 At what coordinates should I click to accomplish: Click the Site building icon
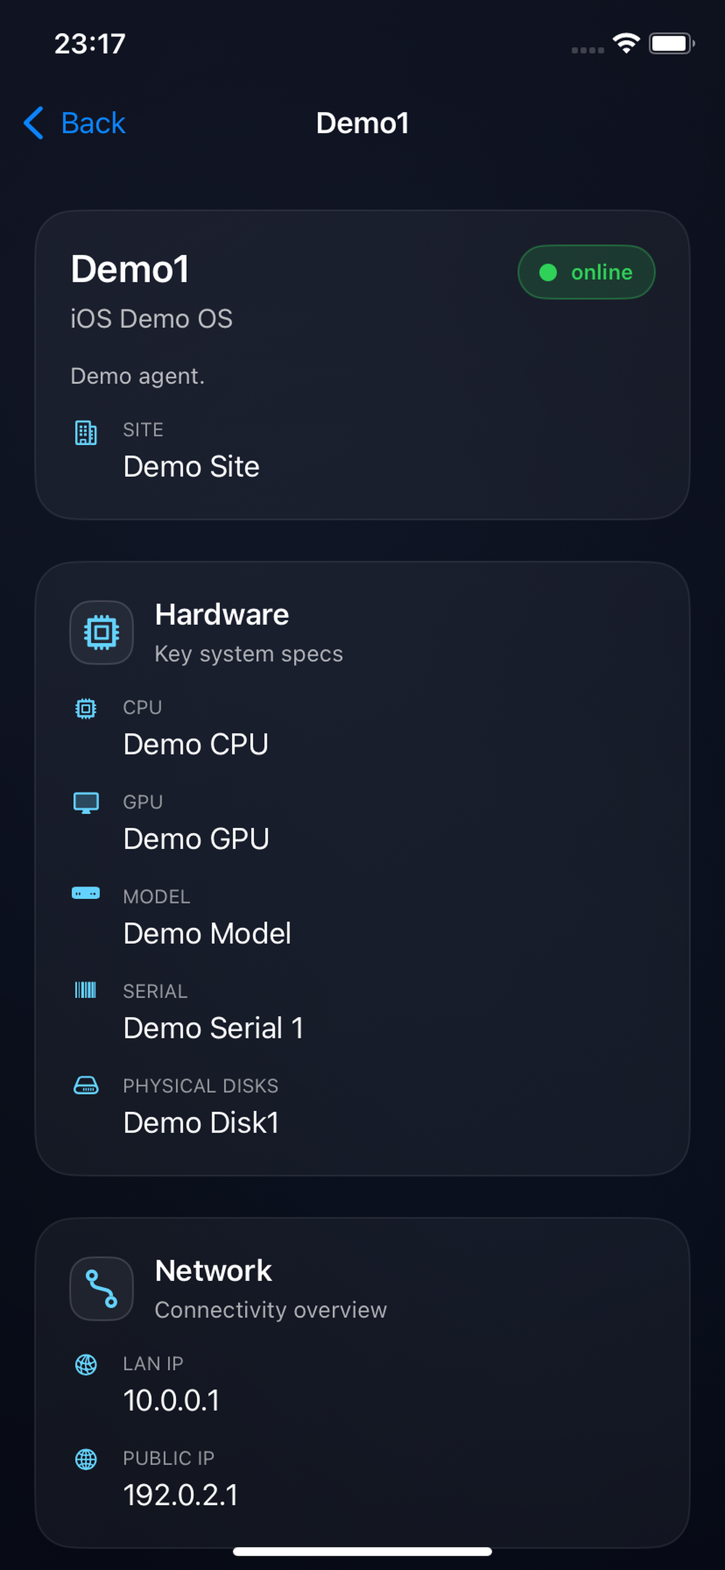(x=86, y=433)
